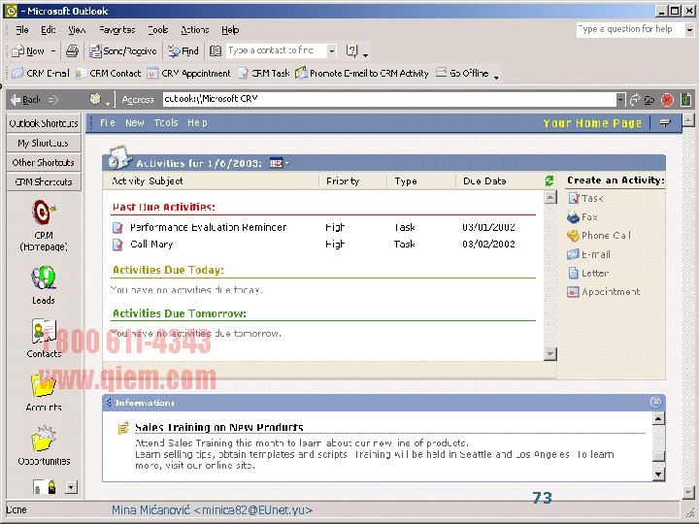Create a Fax activity
Image resolution: width=699 pixels, height=524 pixels.
click(x=582, y=217)
